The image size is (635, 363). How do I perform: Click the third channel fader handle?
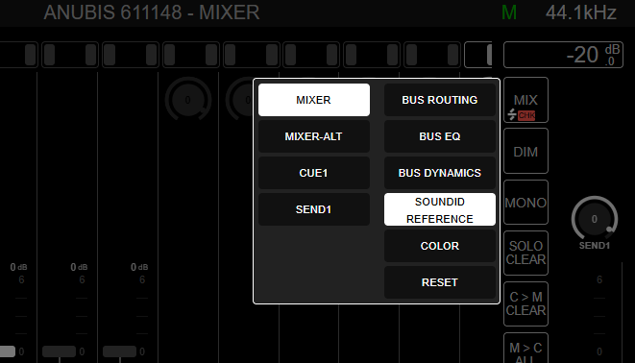119,351
